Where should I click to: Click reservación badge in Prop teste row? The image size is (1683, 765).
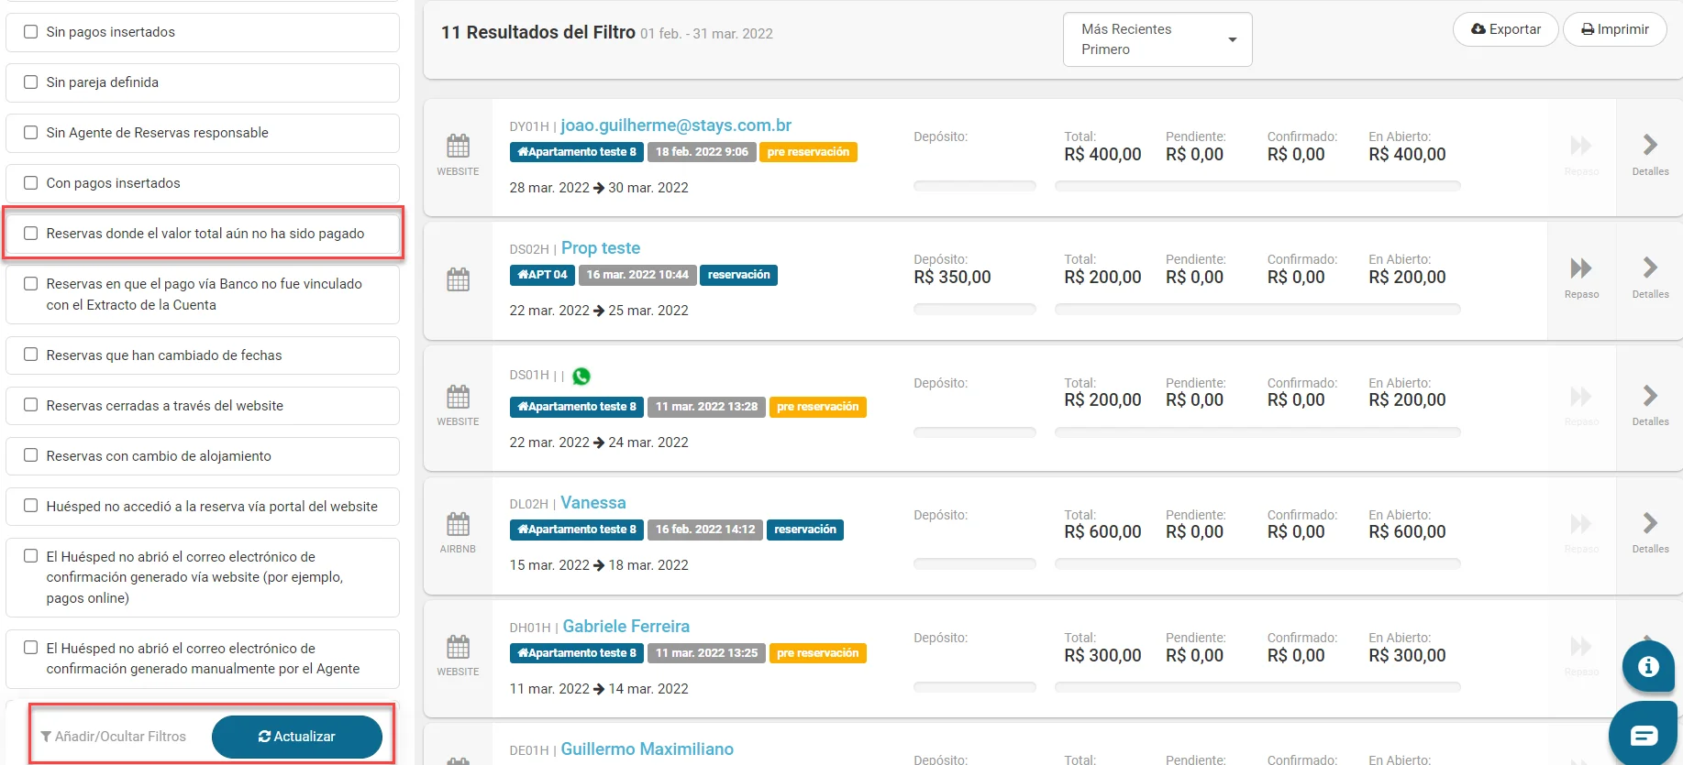coord(738,275)
